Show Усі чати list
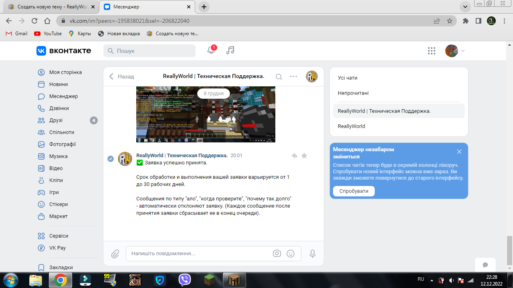The image size is (513, 288). pyautogui.click(x=399, y=78)
